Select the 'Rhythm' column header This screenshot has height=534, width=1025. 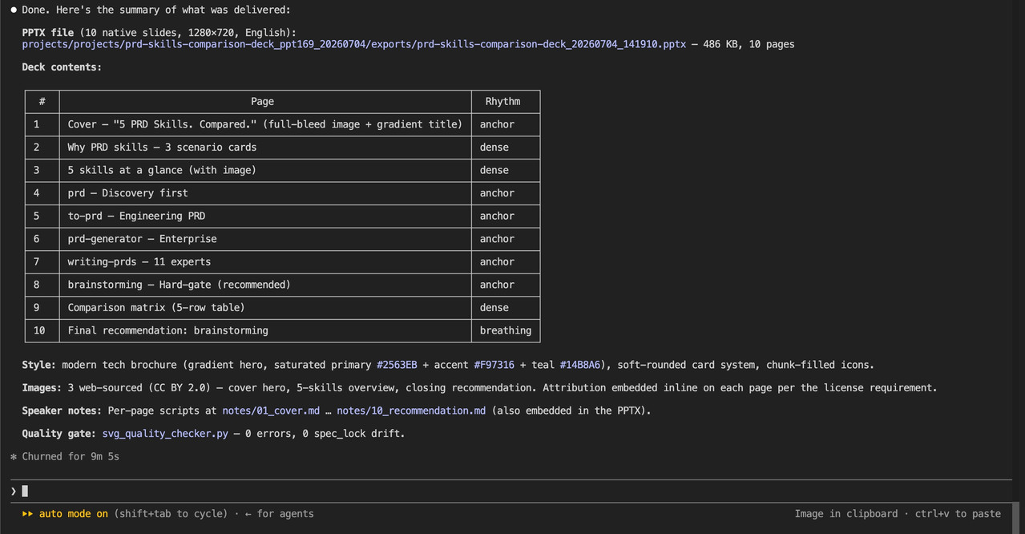point(502,102)
